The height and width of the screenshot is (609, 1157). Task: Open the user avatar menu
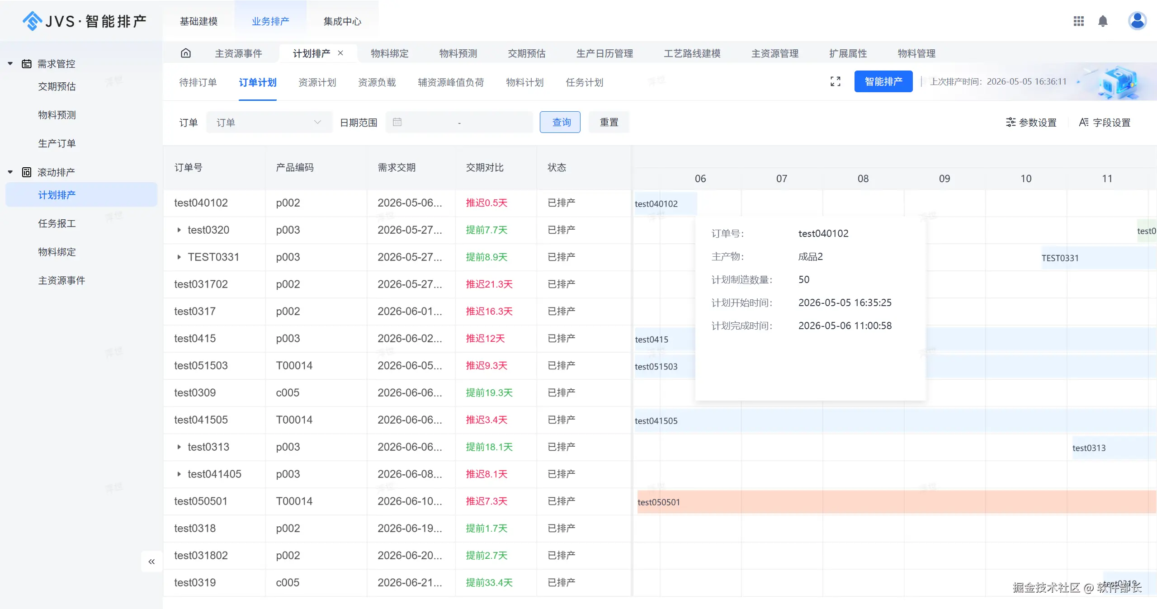coord(1137,21)
